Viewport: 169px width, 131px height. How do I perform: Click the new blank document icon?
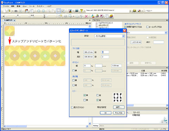5,11
